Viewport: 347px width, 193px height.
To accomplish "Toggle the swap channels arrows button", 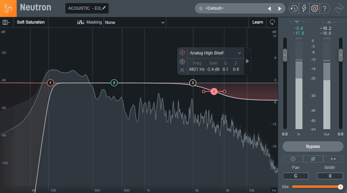I will [333, 159].
